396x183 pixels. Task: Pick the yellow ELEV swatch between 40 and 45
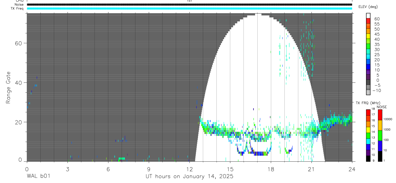point(368,36)
